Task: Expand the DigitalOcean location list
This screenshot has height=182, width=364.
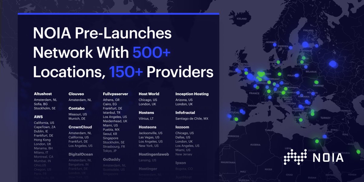Action: tap(80, 154)
